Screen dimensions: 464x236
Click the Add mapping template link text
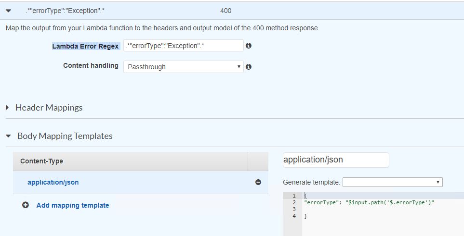point(73,205)
